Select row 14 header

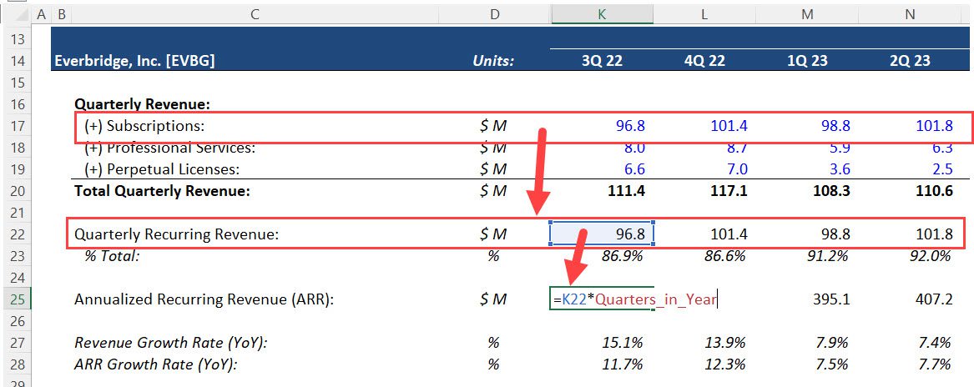coord(16,61)
